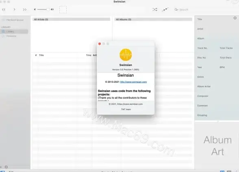
Task: Click the low volume speaker icon
Action: click(35, 9)
